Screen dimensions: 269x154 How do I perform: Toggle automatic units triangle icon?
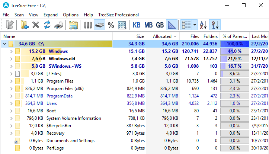[172, 25]
